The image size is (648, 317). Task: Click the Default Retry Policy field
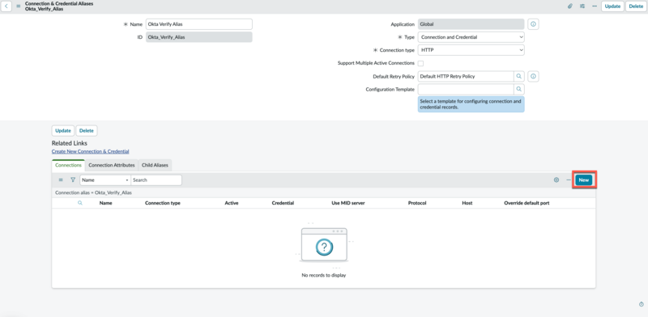tap(466, 76)
